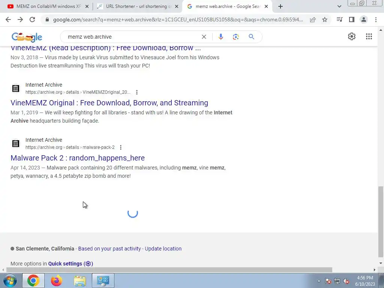Start voice search with microphone
This screenshot has width=384, height=288.
point(220,37)
